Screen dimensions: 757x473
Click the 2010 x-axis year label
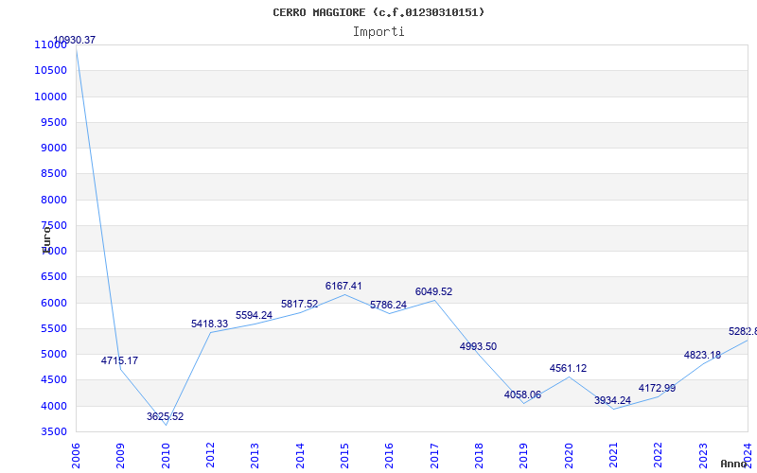(166, 456)
